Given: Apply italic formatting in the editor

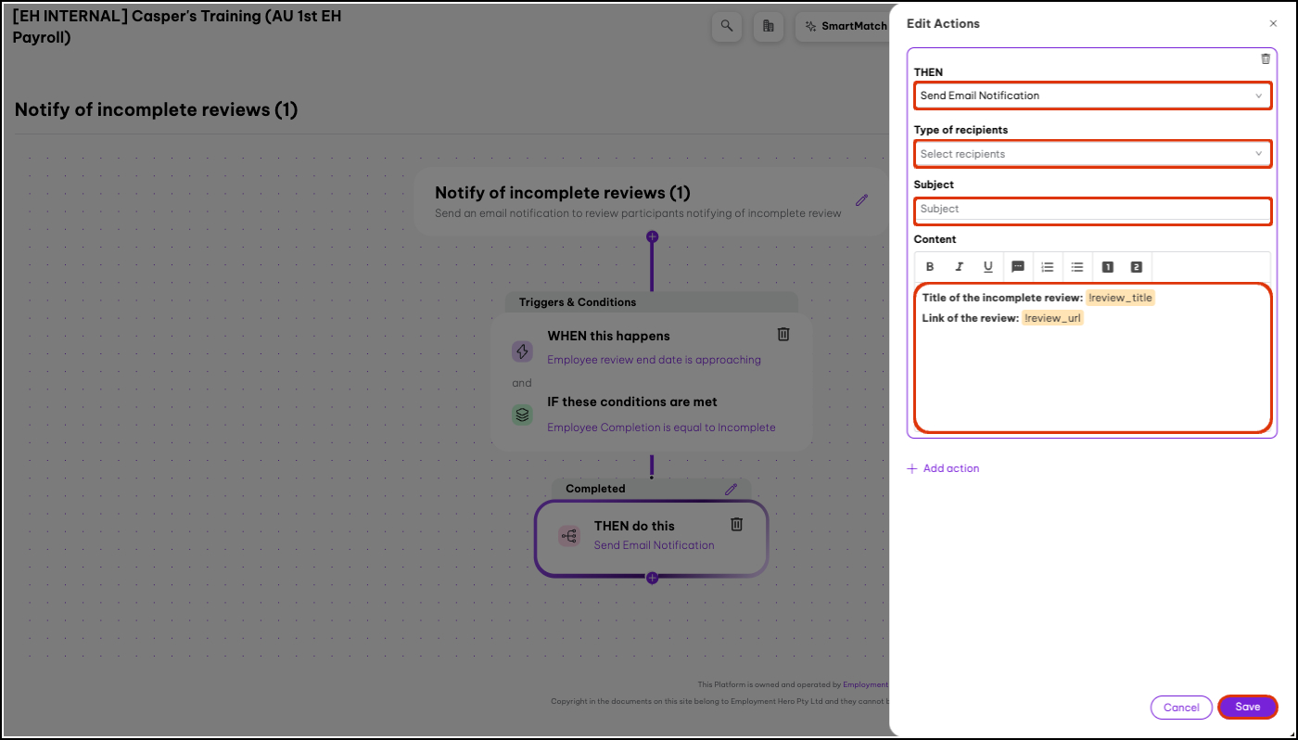Looking at the screenshot, I should (960, 267).
